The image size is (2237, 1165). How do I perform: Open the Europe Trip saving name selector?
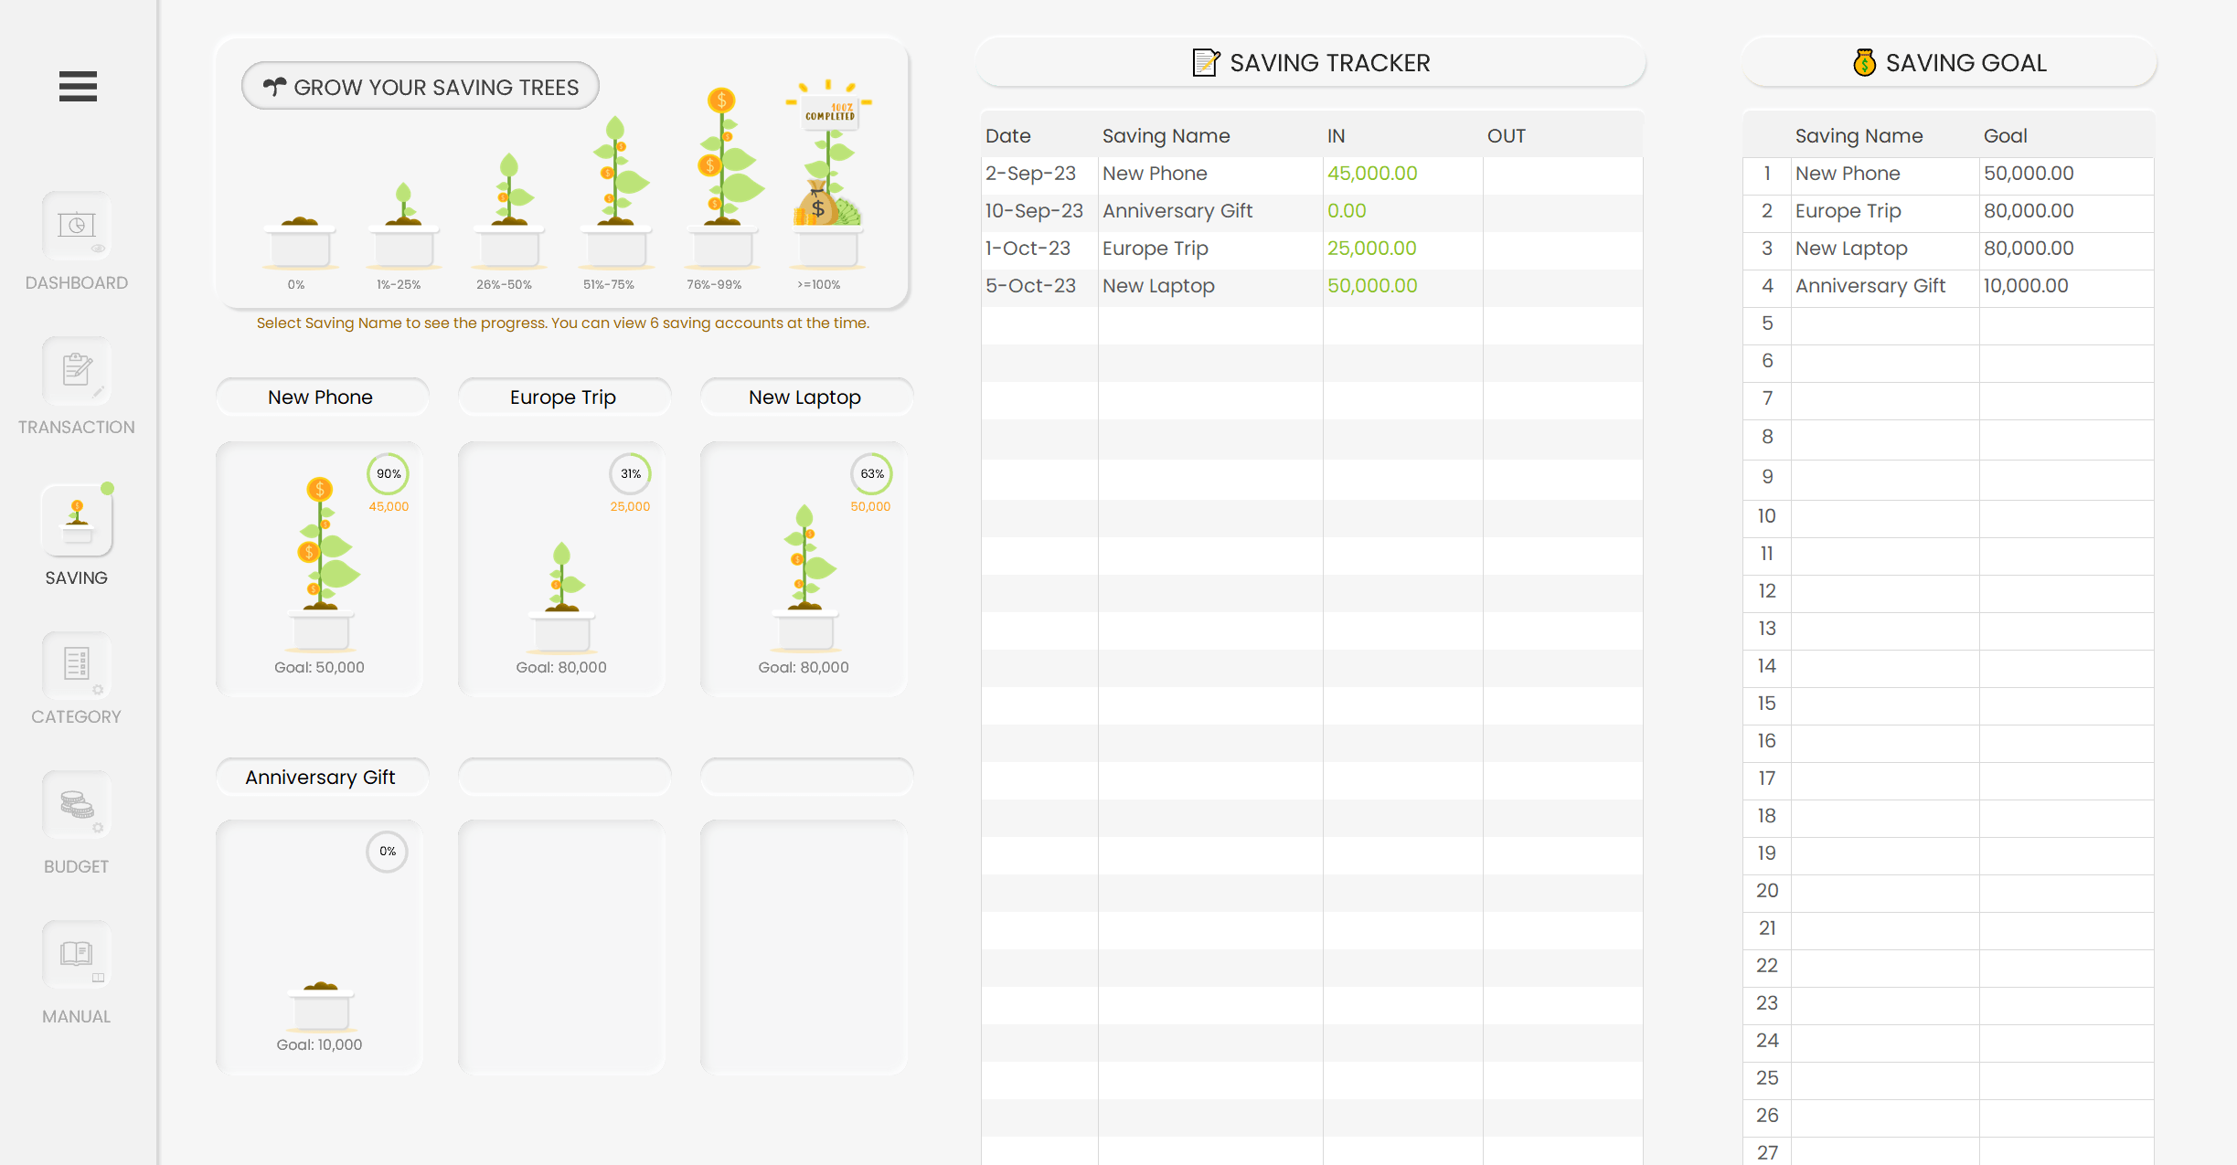(x=563, y=397)
